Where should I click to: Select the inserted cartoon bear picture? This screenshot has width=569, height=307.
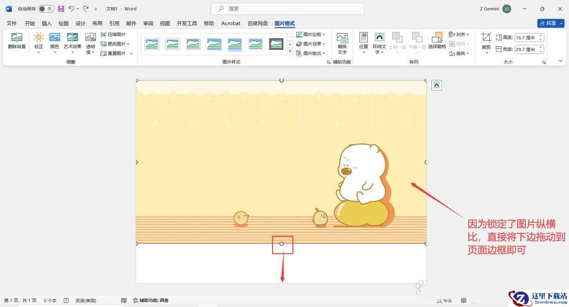(x=281, y=162)
